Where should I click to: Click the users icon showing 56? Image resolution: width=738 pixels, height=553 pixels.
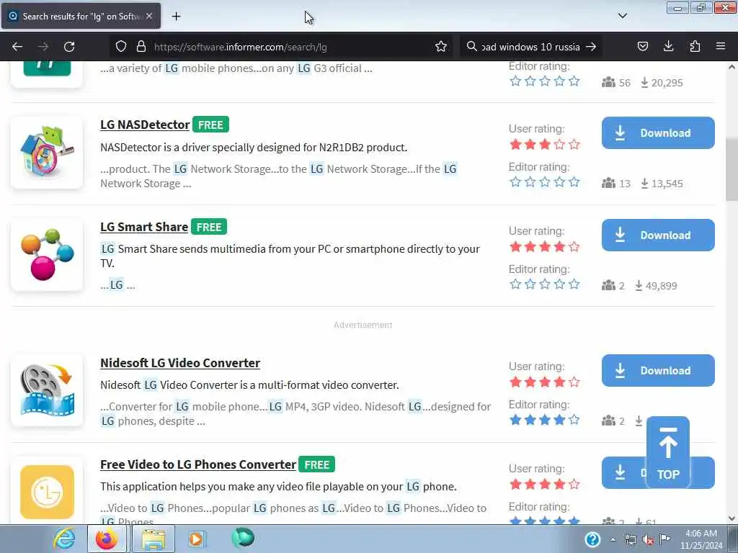(608, 82)
